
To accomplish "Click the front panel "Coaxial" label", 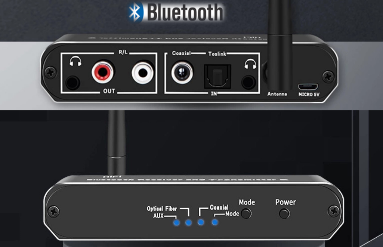I will click(219, 207).
